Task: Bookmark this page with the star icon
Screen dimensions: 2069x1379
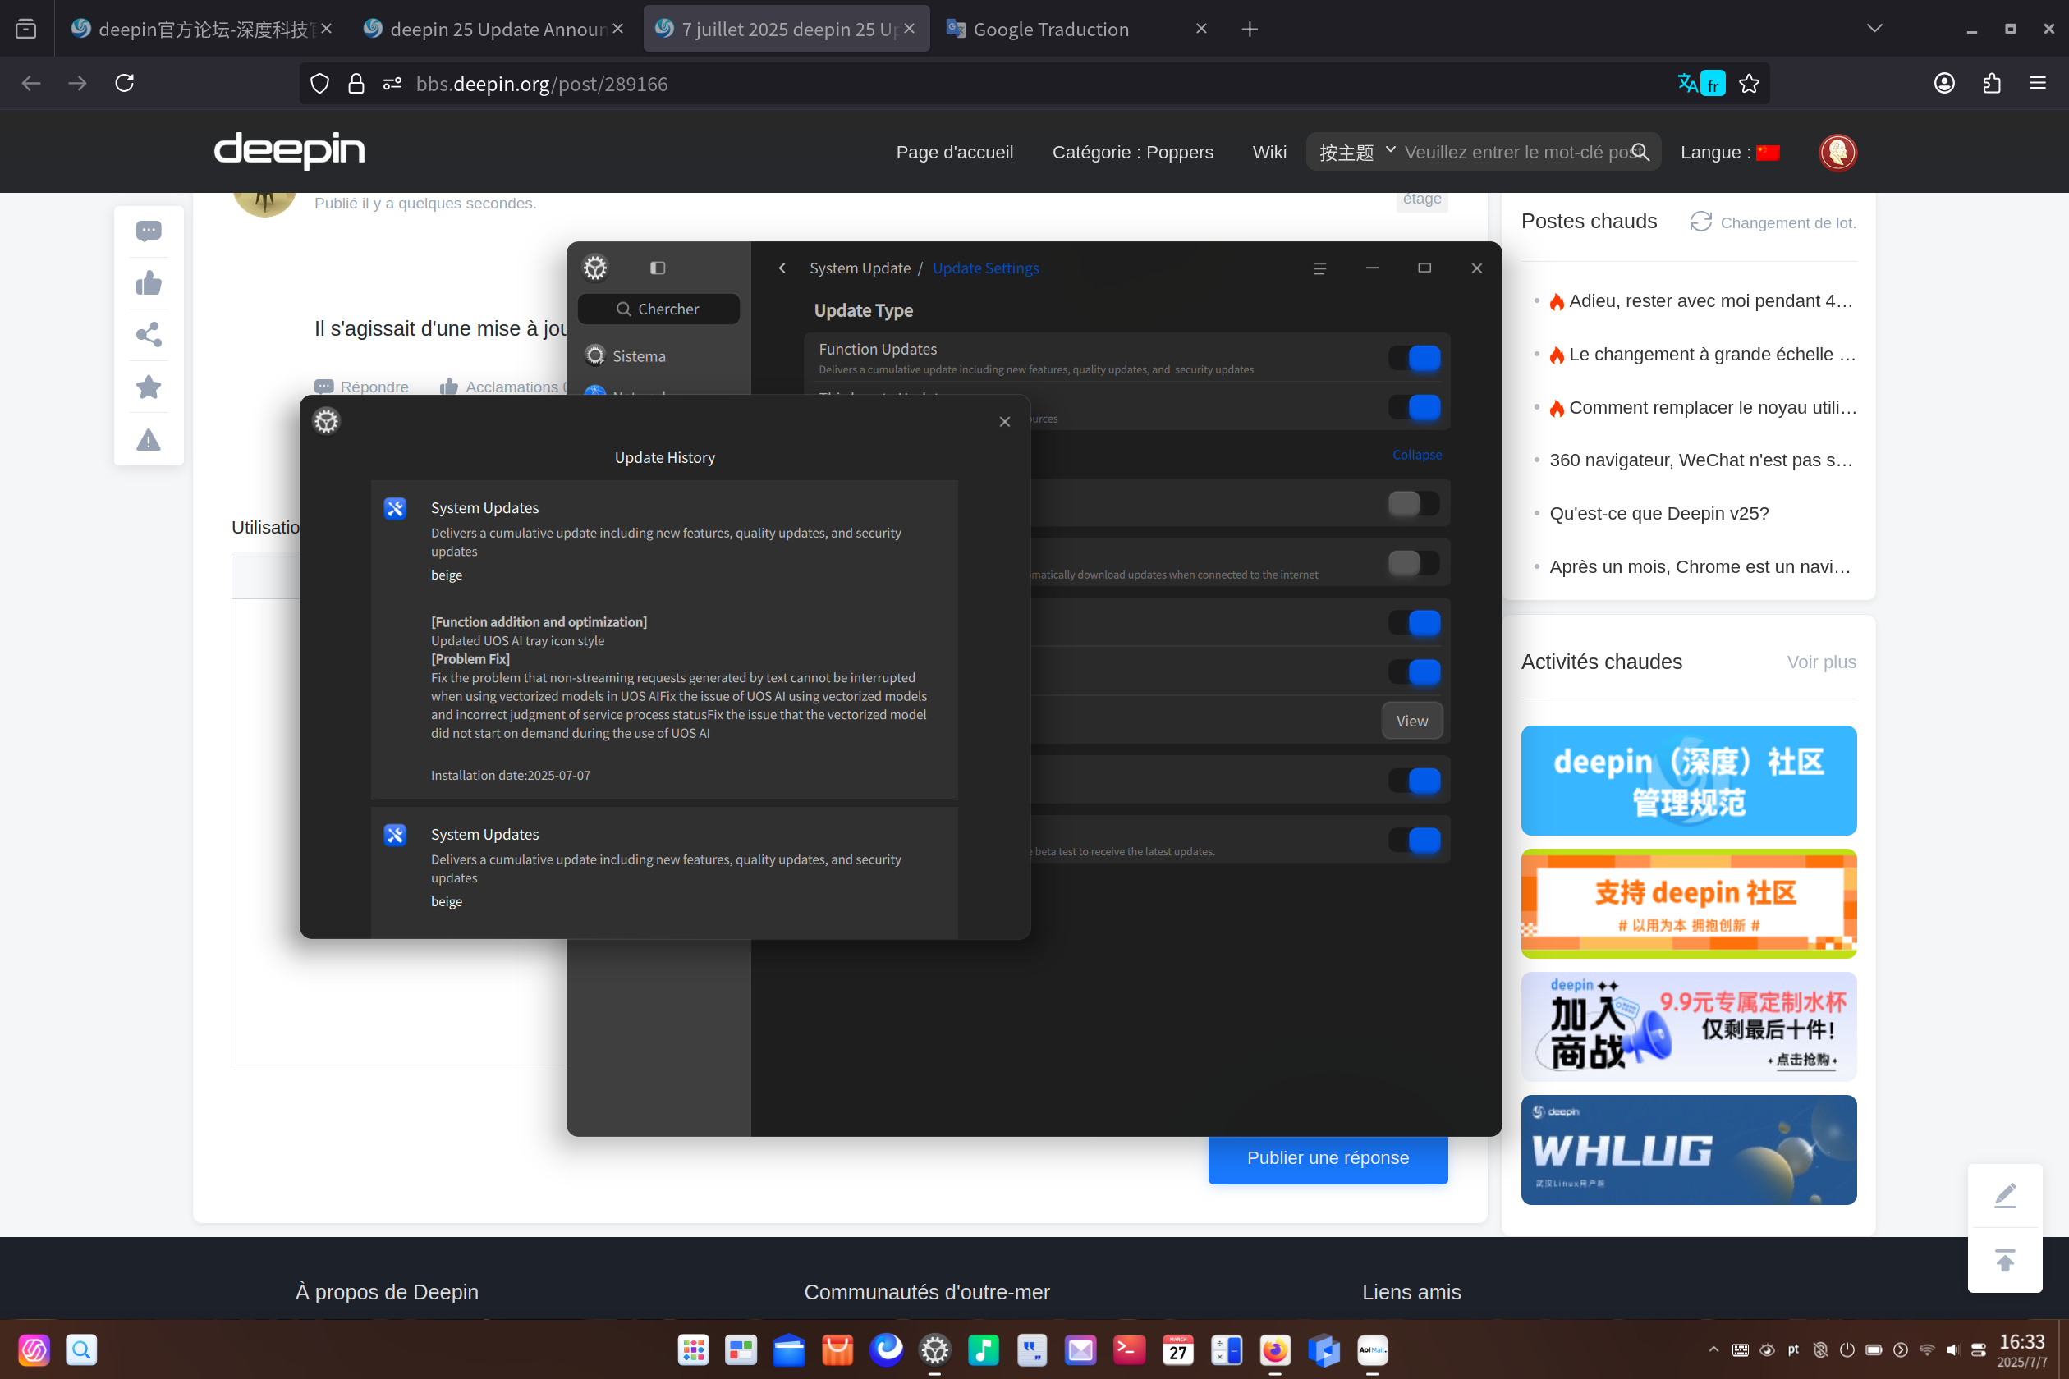Action: [x=1749, y=84]
